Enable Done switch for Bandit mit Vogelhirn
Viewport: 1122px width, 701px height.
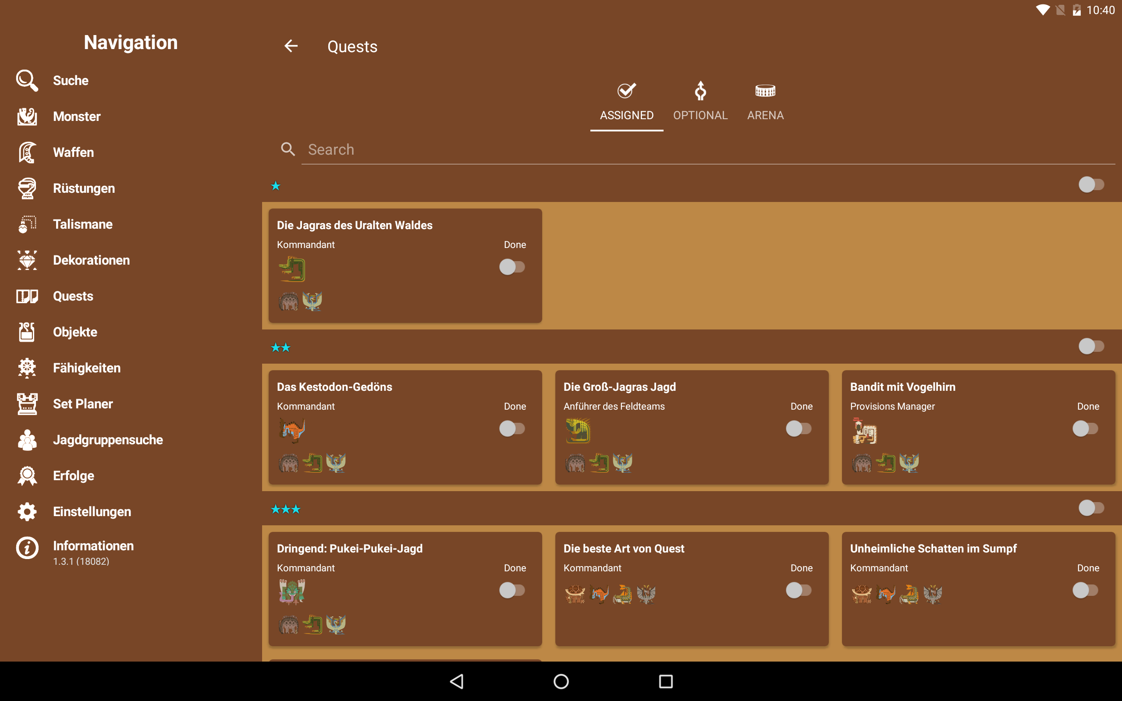[1085, 428]
